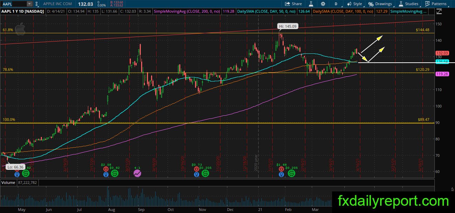Screen dimensions: 455x213
Task: Open the D timeframe selector
Action: tap(336, 4)
